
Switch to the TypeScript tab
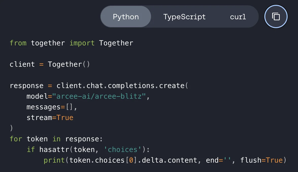click(x=184, y=17)
